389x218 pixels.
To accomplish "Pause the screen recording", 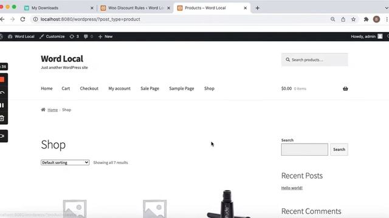I will (x=2, y=105).
